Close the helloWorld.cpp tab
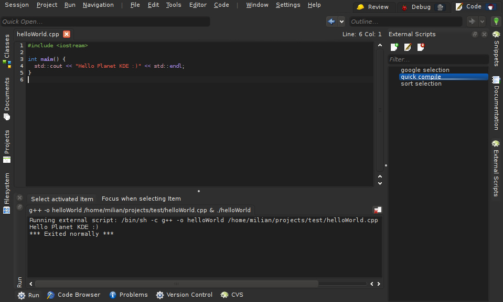 pos(67,34)
